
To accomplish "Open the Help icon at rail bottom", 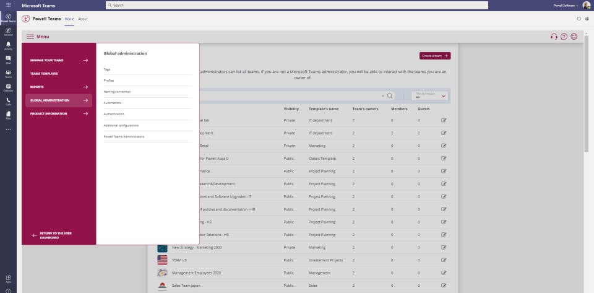I will pyautogui.click(x=8, y=291).
